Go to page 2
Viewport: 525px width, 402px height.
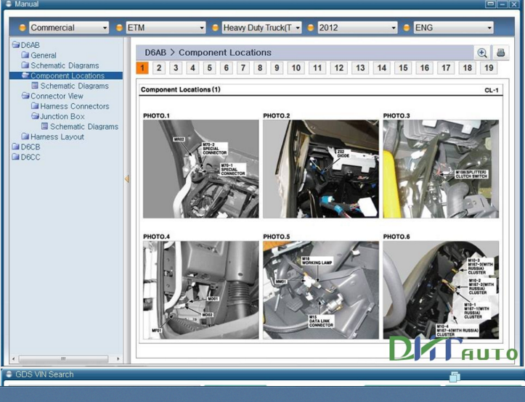[x=159, y=68]
